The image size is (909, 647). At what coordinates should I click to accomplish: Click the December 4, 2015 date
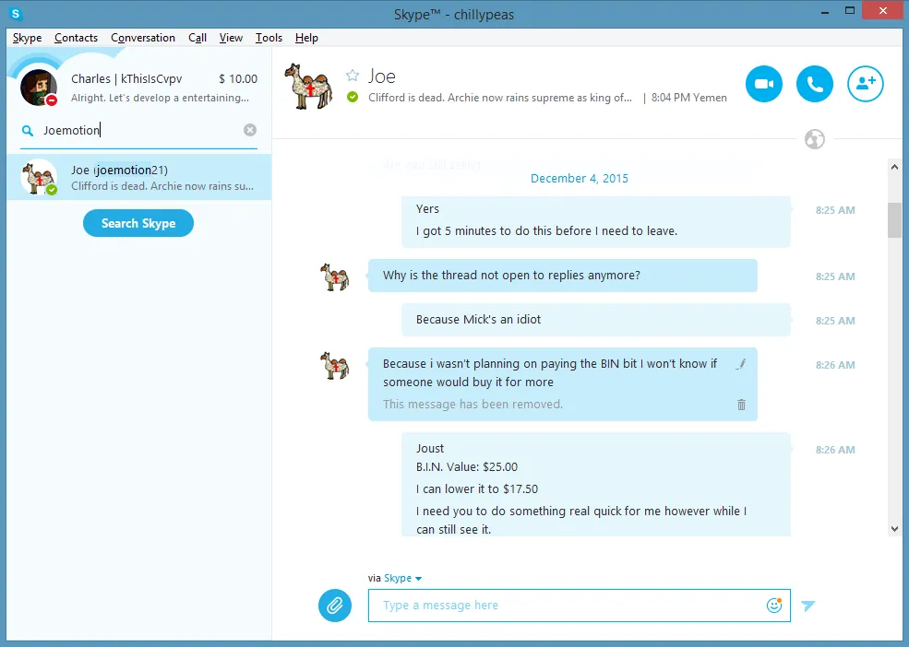(x=580, y=179)
